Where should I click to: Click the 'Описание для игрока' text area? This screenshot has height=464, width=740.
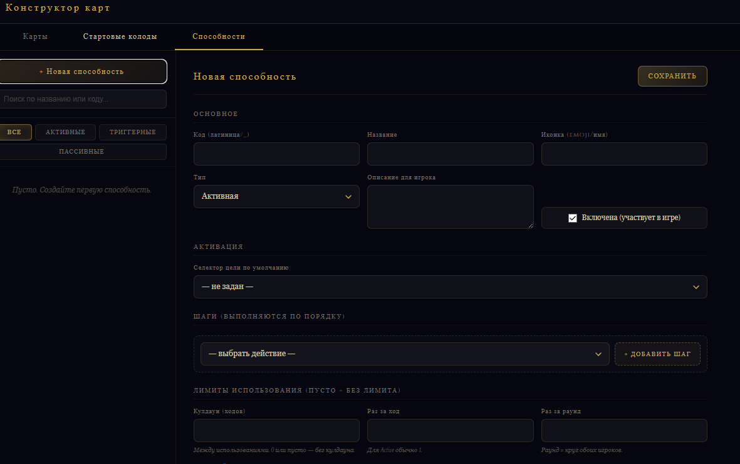[450, 207]
